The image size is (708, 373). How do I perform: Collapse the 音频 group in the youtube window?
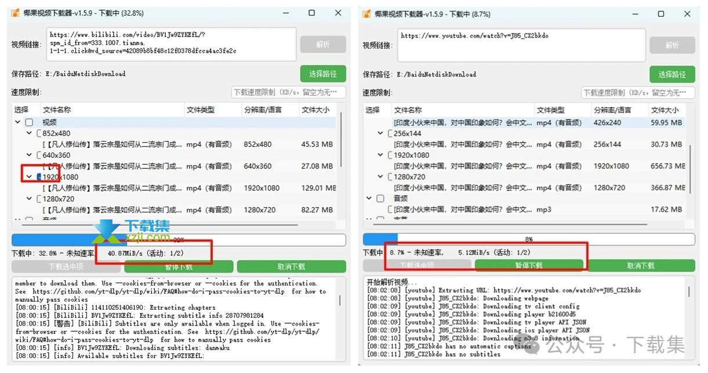pyautogui.click(x=369, y=198)
